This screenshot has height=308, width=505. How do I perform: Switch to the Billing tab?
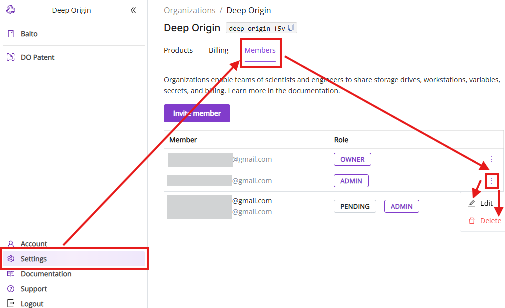click(218, 50)
